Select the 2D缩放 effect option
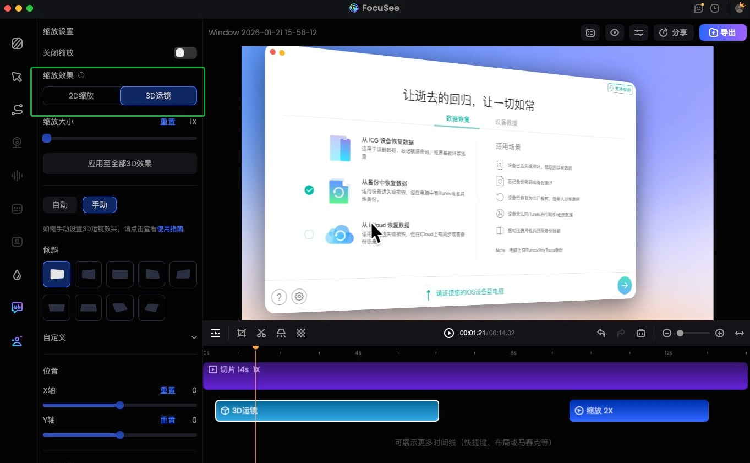Screen dimensions: 750x463 pyautogui.click(x=81, y=96)
